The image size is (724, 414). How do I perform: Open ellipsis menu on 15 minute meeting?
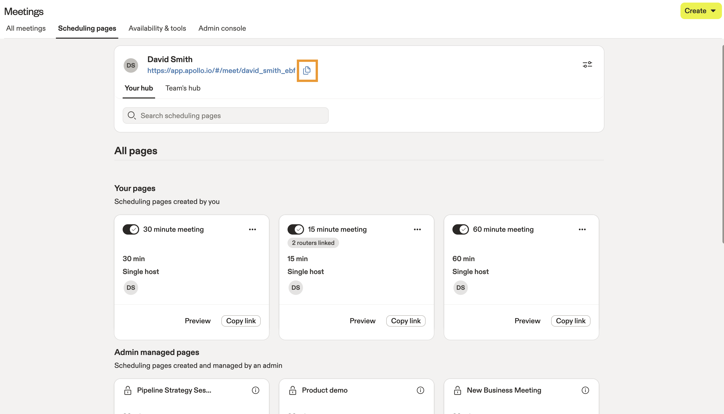click(x=417, y=229)
